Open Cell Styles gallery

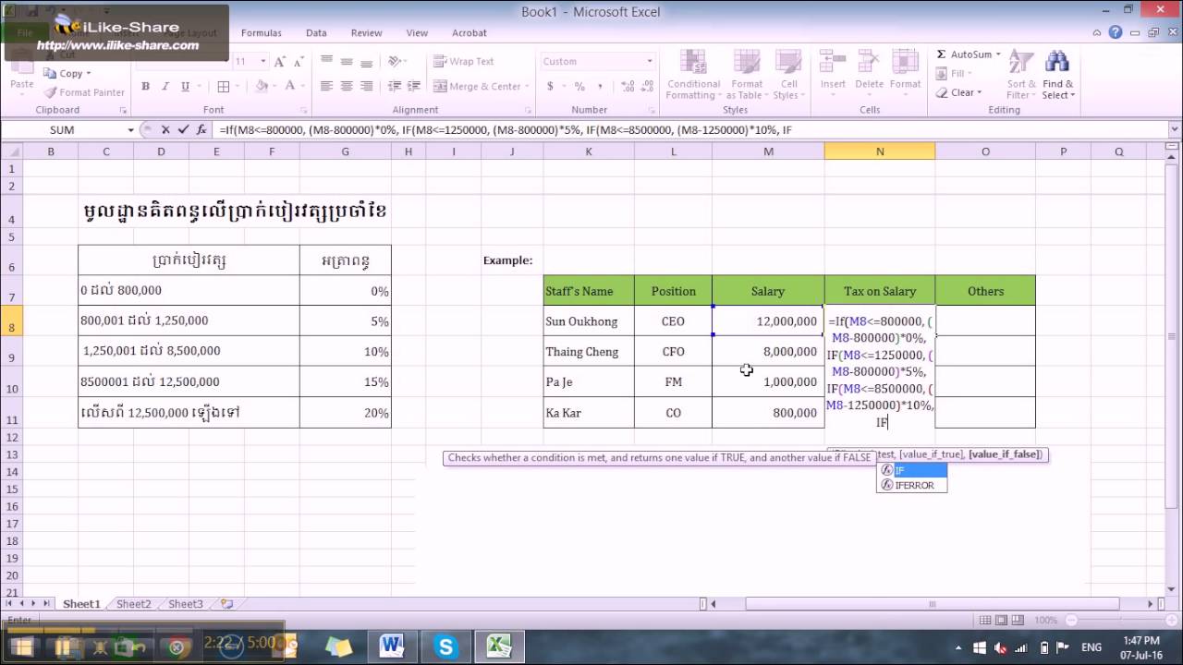pos(788,75)
